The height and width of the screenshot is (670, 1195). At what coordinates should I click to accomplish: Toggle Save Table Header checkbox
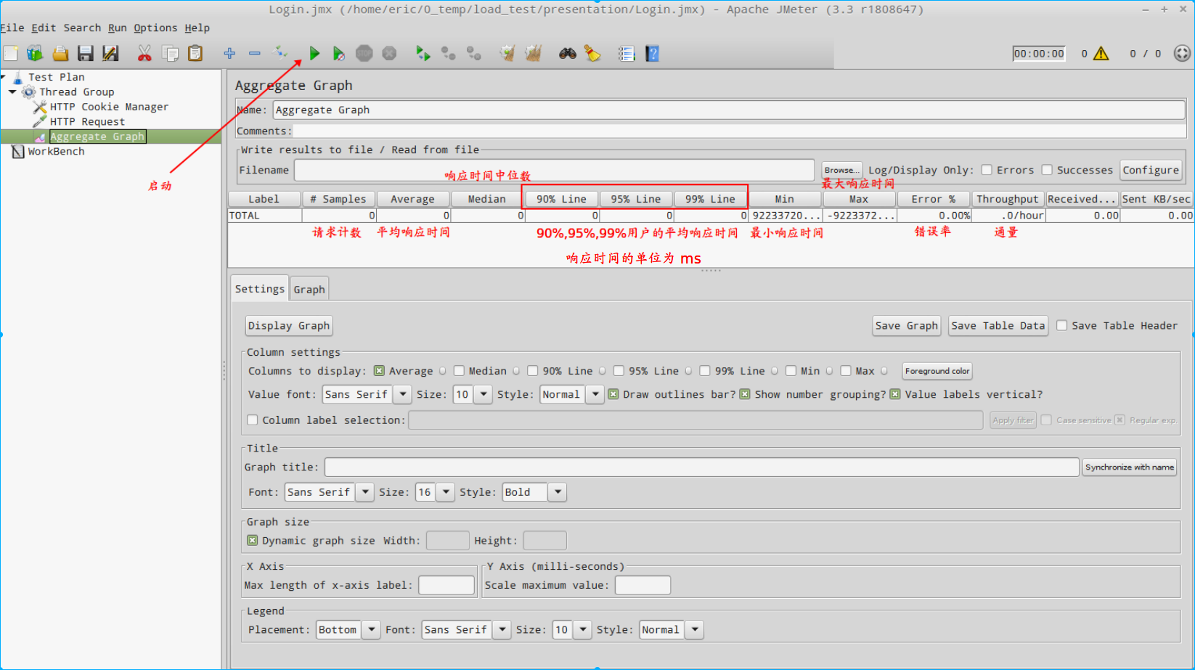[1062, 325]
